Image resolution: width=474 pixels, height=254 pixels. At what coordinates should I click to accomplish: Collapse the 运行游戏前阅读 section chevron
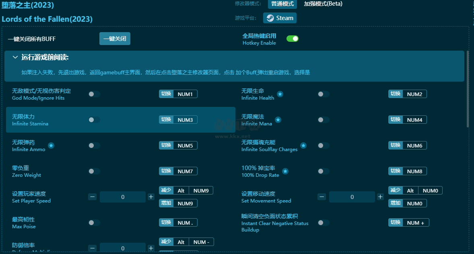pyautogui.click(x=15, y=57)
